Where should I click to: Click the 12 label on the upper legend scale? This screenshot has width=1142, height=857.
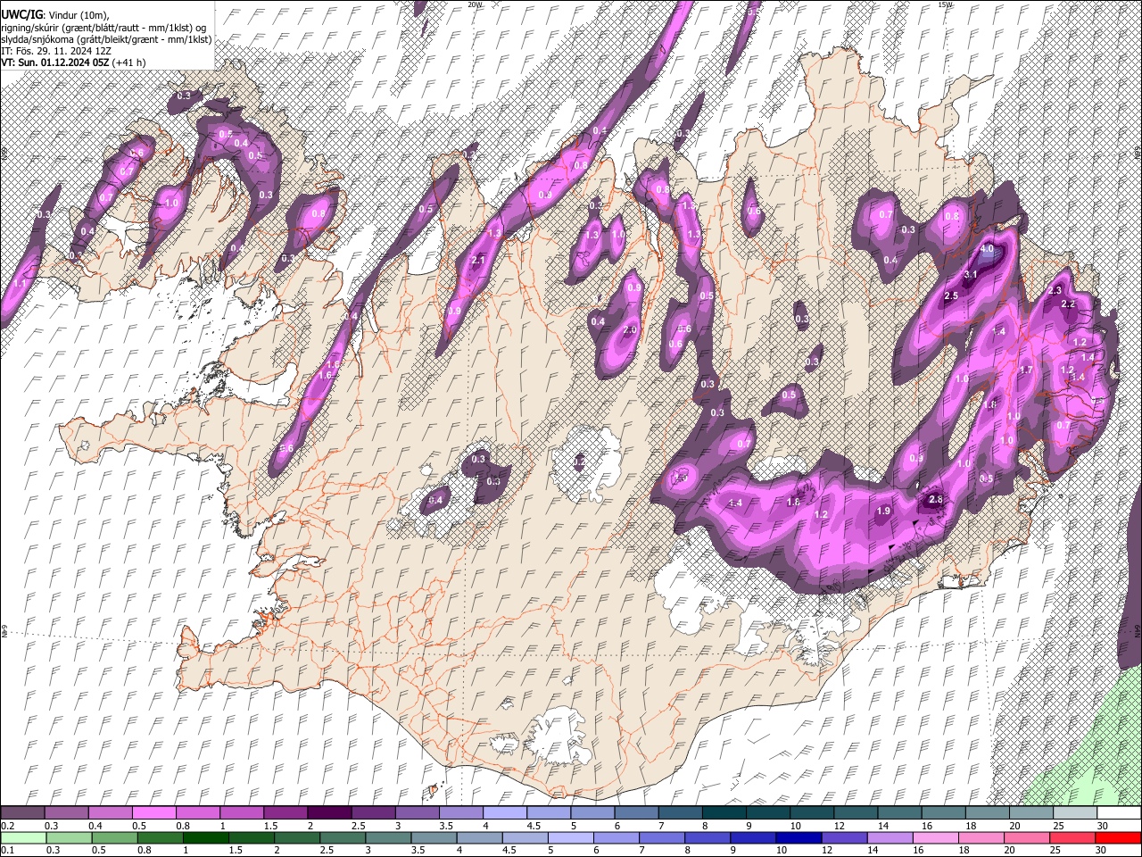(x=839, y=826)
